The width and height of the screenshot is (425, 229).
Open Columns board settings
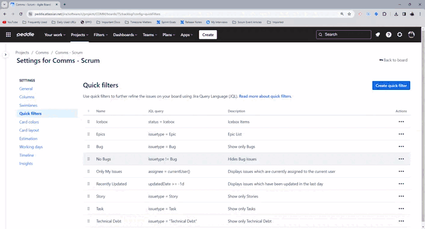tap(26, 97)
